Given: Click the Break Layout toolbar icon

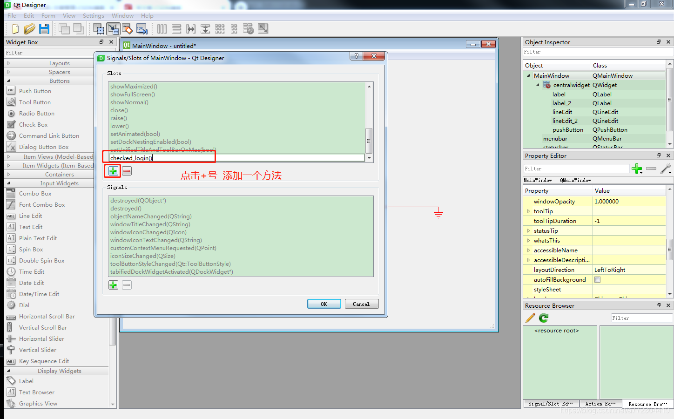Looking at the screenshot, I should pyautogui.click(x=249, y=29).
